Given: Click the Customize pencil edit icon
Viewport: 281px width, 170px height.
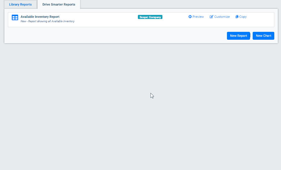Looking at the screenshot, I should click(x=211, y=17).
